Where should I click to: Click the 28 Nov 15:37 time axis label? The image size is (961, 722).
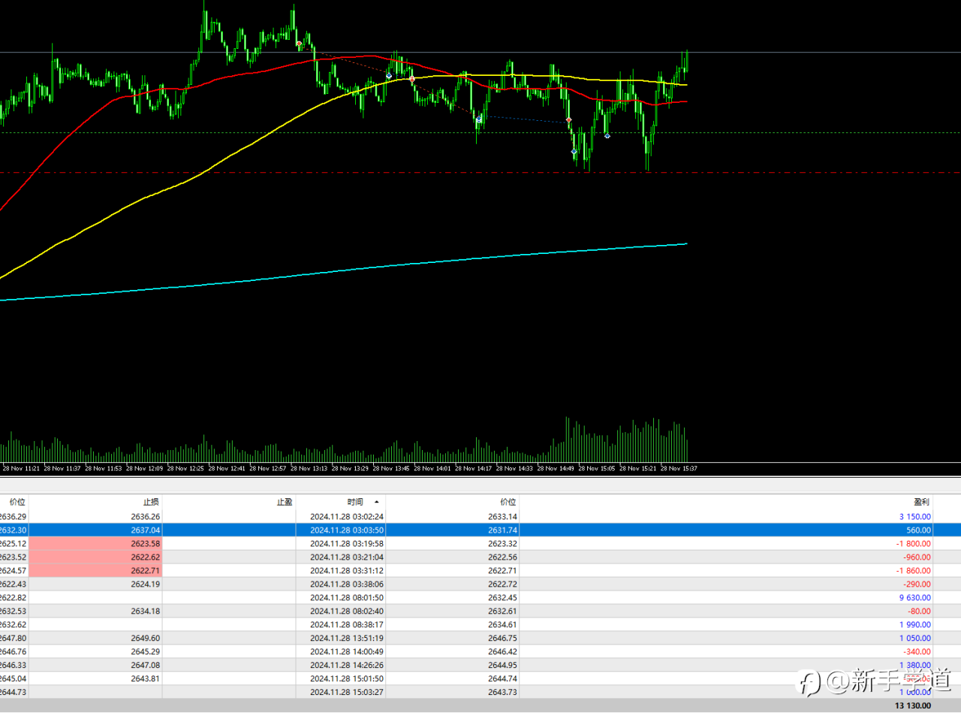click(679, 469)
